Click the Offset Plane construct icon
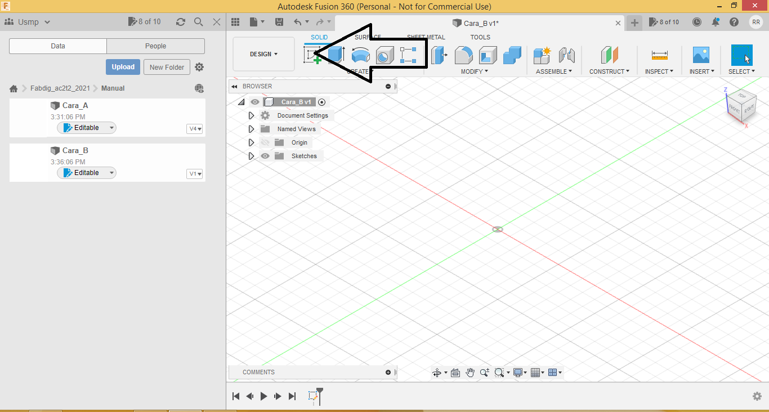The width and height of the screenshot is (769, 412). point(610,55)
